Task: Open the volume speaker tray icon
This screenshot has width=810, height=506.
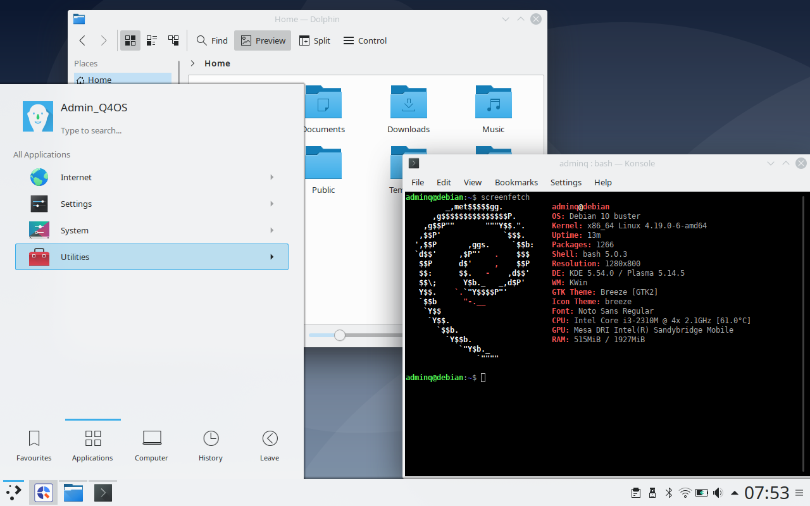Action: tap(718, 493)
